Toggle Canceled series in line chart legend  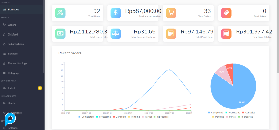pos(119,117)
